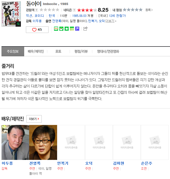Open the 명대사/연관영화 tab

tap(108, 51)
